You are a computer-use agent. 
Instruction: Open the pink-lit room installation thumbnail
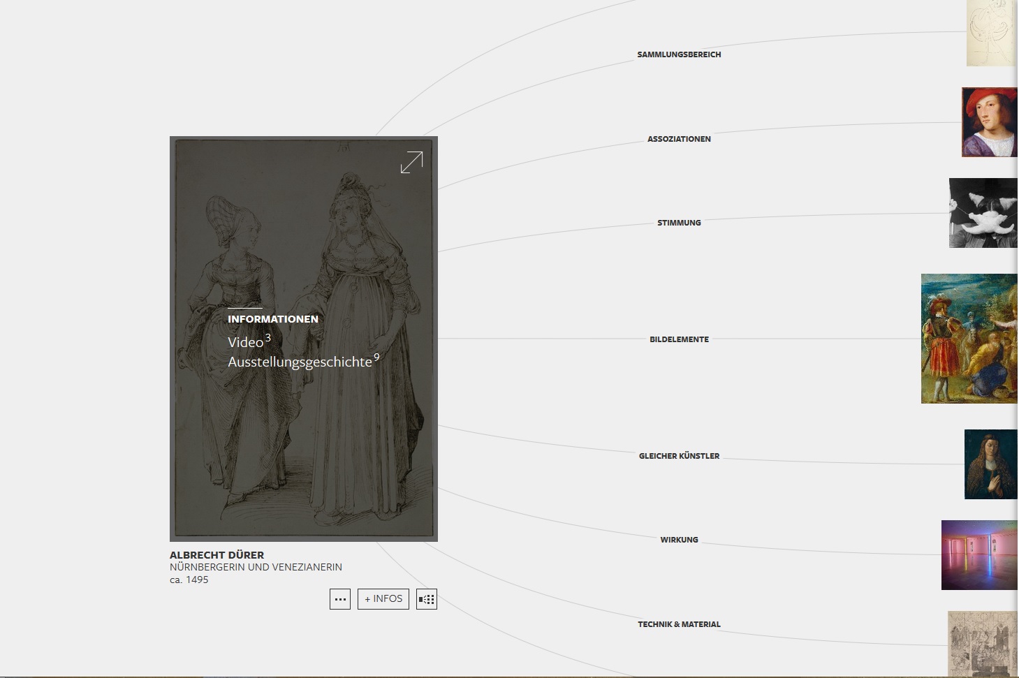[x=979, y=555]
